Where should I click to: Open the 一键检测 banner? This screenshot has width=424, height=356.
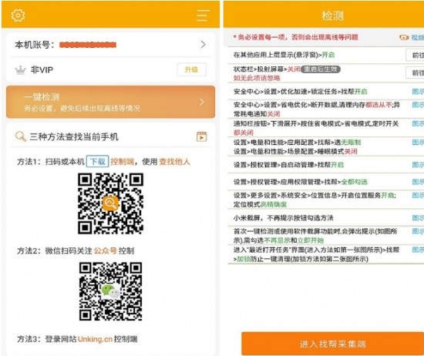(x=110, y=102)
